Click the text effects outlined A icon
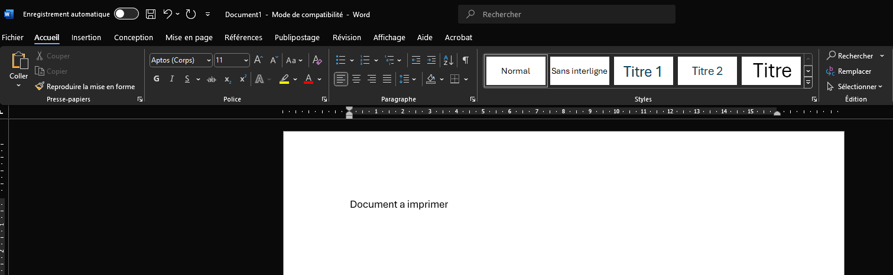Image resolution: width=893 pixels, height=275 pixels. coord(259,79)
